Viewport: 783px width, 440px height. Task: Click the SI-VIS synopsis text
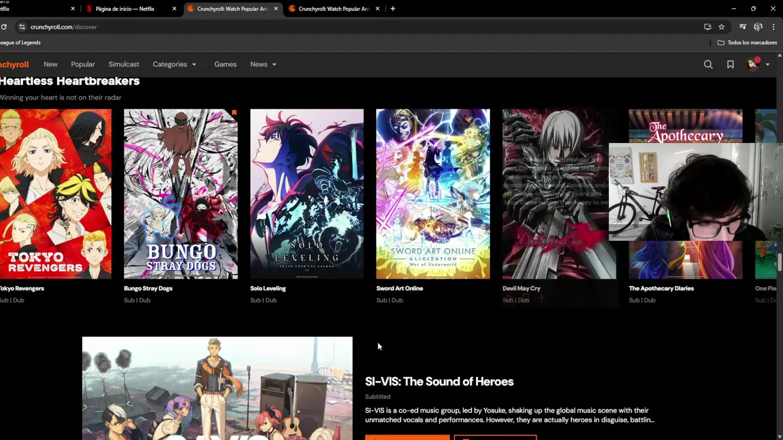coord(510,415)
